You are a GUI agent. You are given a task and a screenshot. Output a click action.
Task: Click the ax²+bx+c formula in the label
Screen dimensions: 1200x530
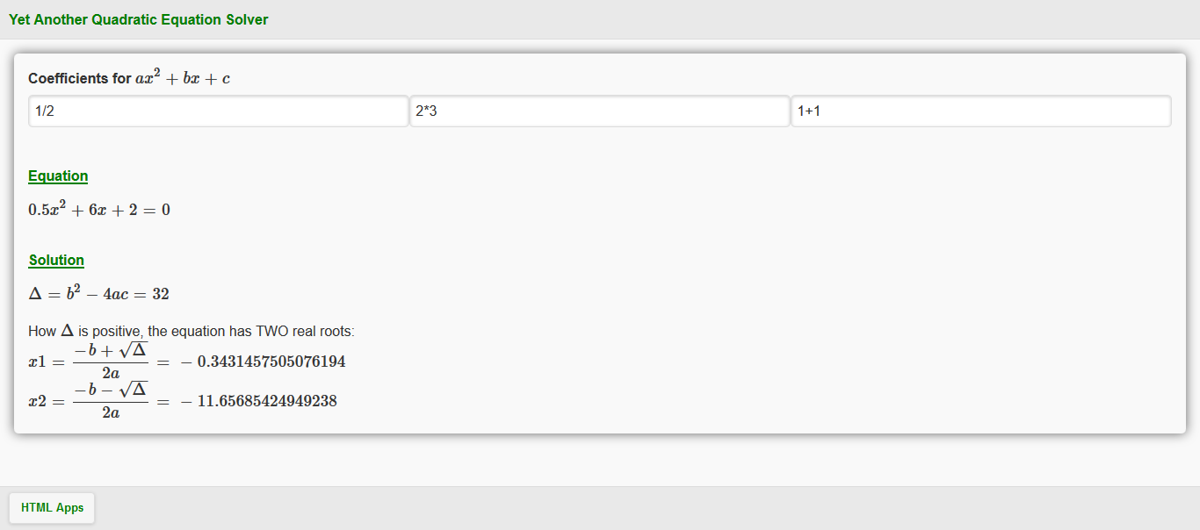[x=183, y=78]
